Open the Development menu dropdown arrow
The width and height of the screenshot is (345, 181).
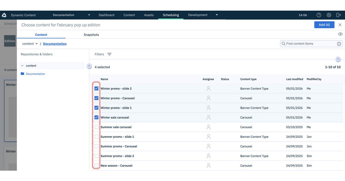click(217, 15)
